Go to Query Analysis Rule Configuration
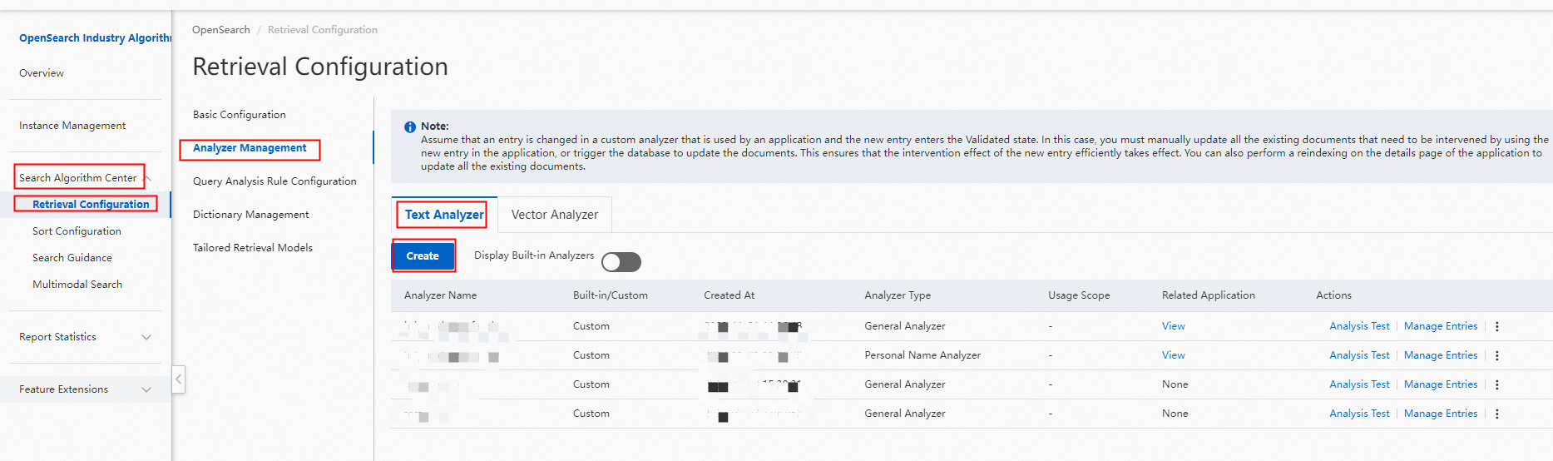The image size is (1553, 461). (274, 181)
